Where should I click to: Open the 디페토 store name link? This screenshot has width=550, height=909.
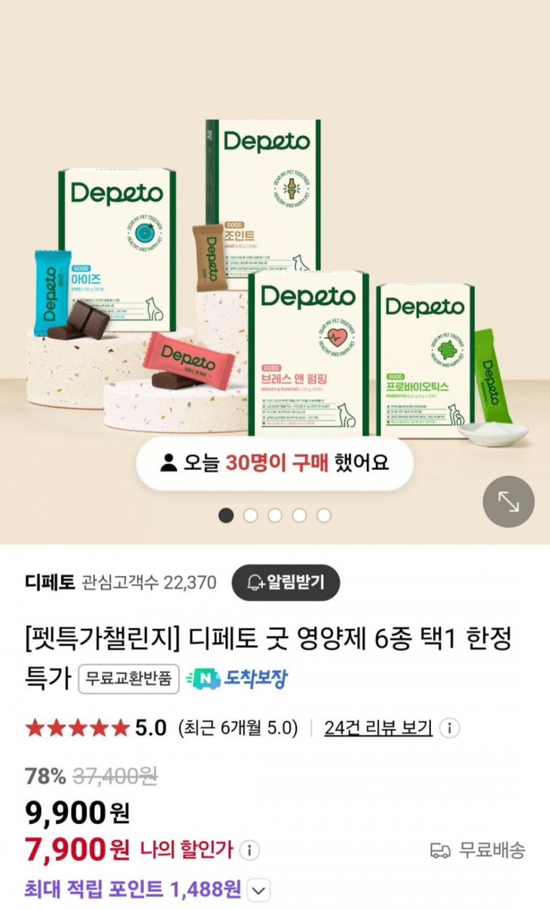click(50, 583)
